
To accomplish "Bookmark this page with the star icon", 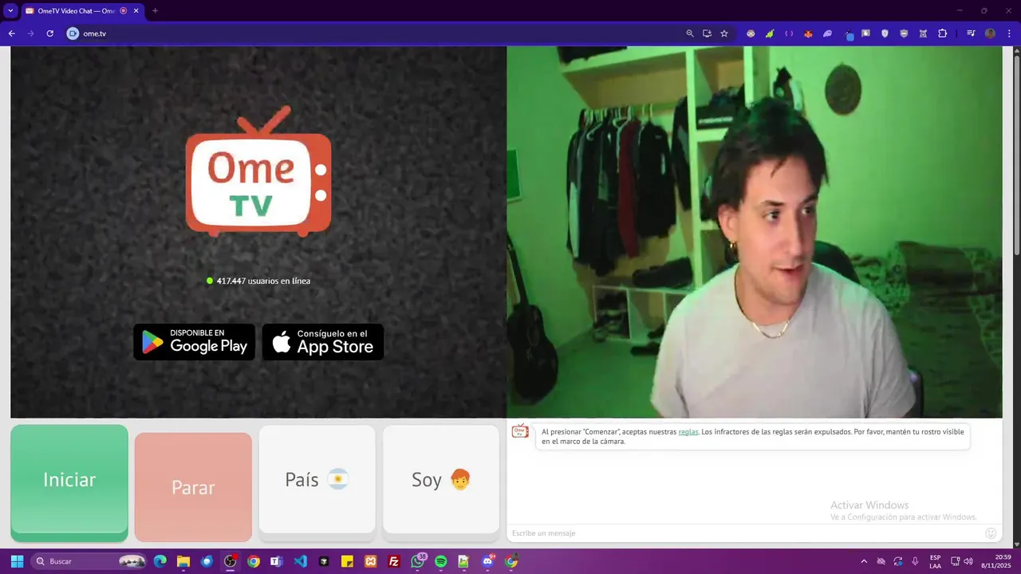I will (x=724, y=33).
